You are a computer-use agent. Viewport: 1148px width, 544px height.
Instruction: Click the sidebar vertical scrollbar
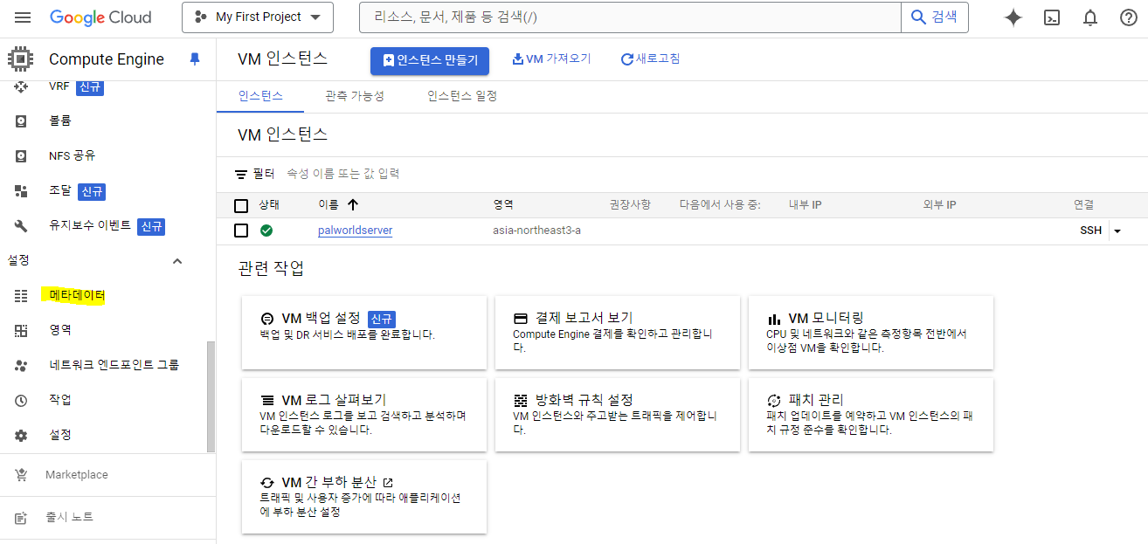211,396
